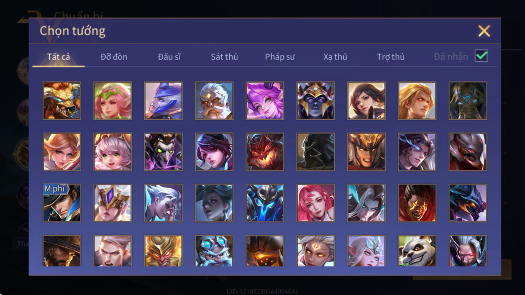This screenshot has height=295, width=525.
Task: Select the Tất cả tab
Action: tap(59, 57)
